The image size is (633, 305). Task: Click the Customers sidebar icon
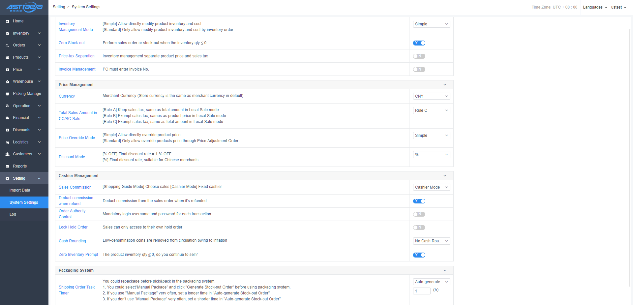(x=7, y=154)
